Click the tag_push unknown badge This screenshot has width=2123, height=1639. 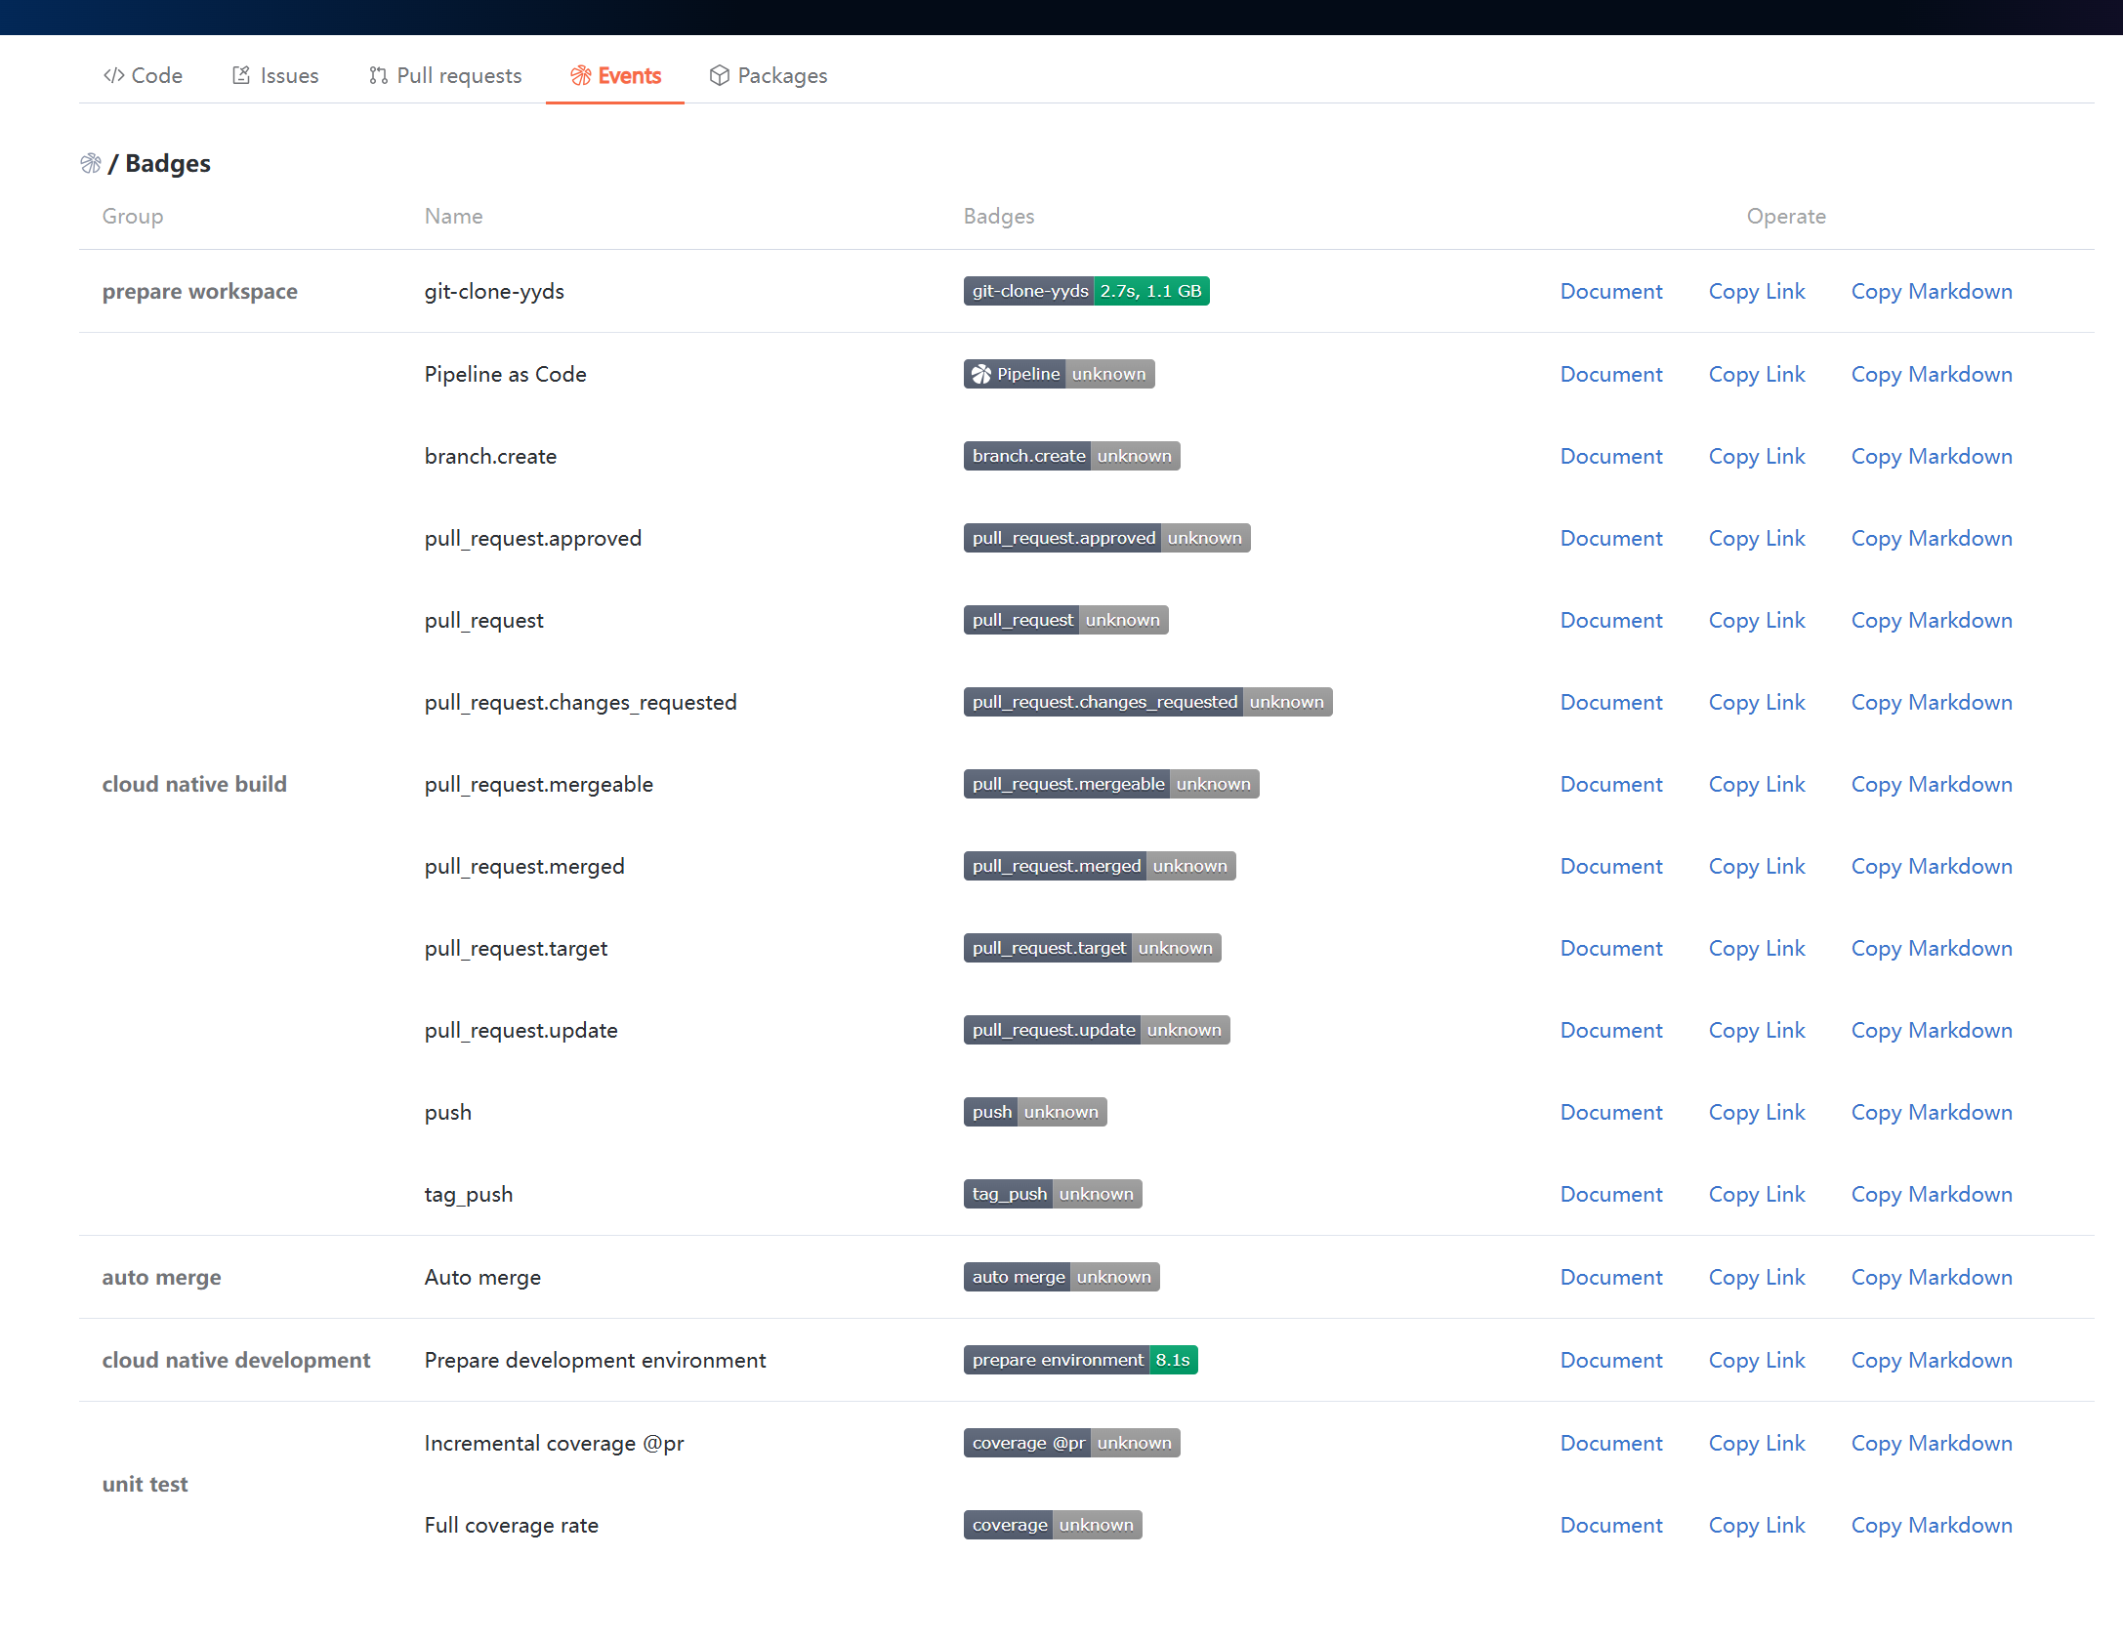point(1052,1194)
